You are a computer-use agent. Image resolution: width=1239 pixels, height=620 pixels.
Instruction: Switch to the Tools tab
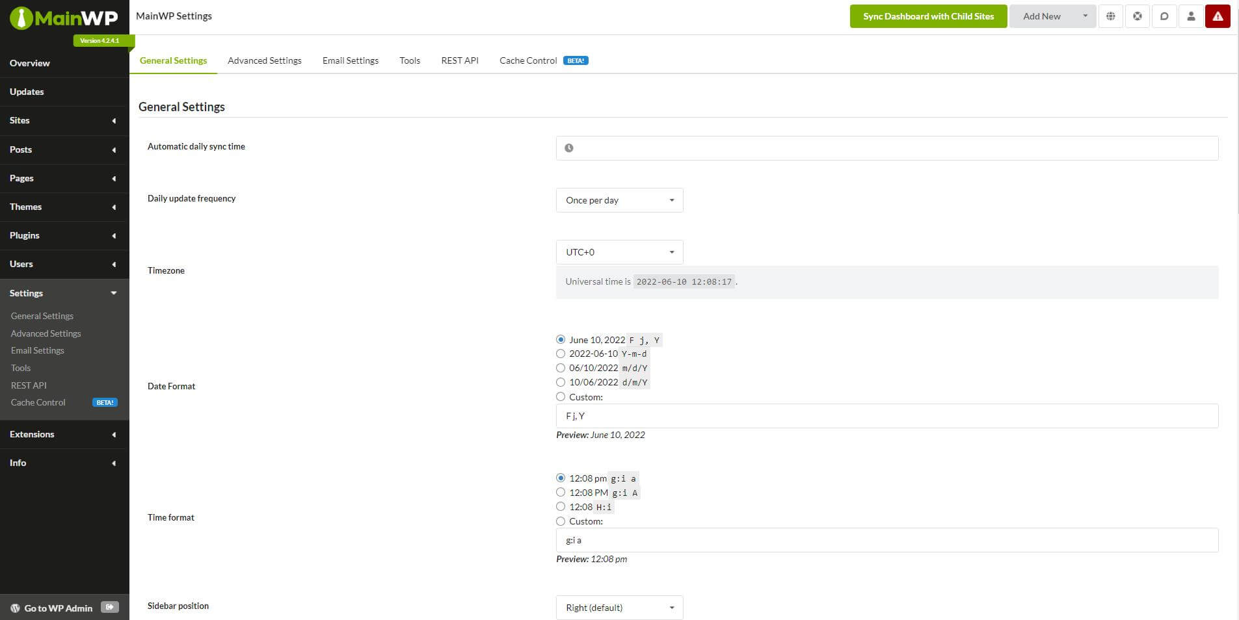pyautogui.click(x=410, y=60)
